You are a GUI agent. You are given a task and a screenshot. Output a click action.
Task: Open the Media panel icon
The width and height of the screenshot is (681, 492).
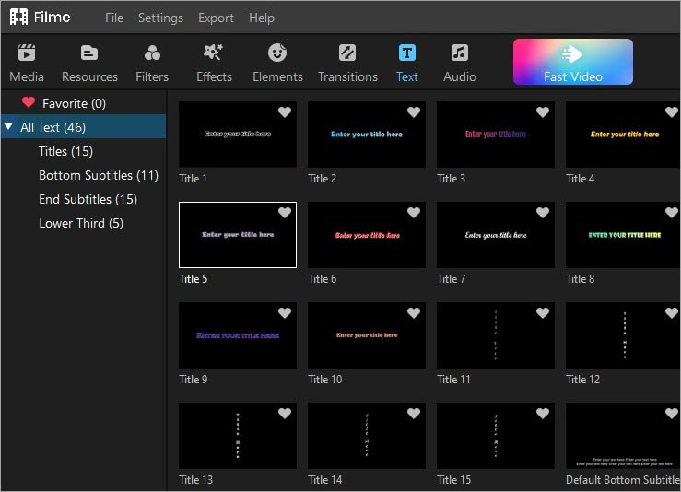tap(27, 53)
